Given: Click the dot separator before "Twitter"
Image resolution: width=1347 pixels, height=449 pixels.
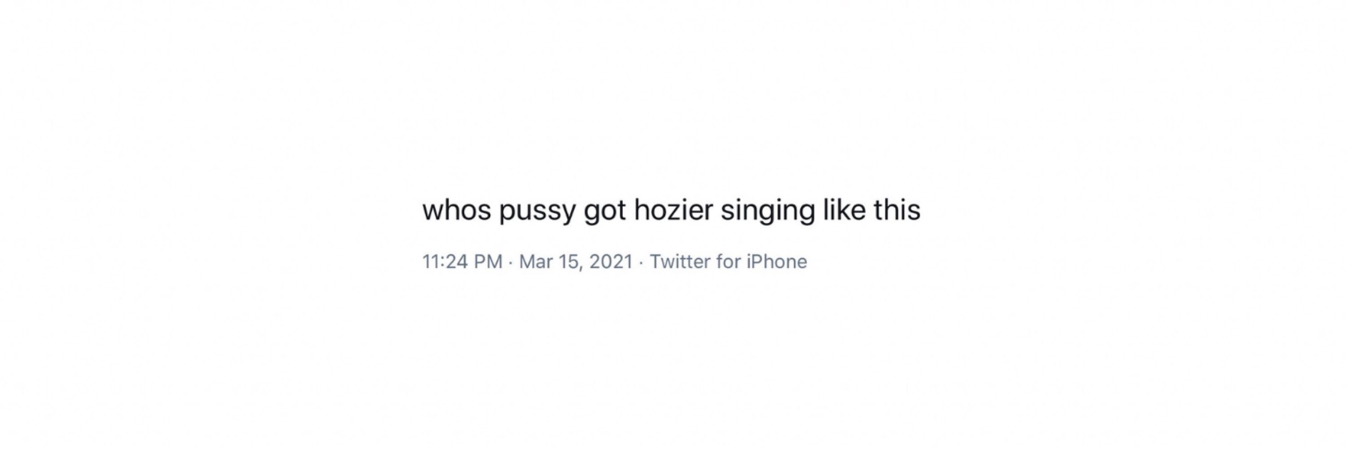Looking at the screenshot, I should click(642, 262).
